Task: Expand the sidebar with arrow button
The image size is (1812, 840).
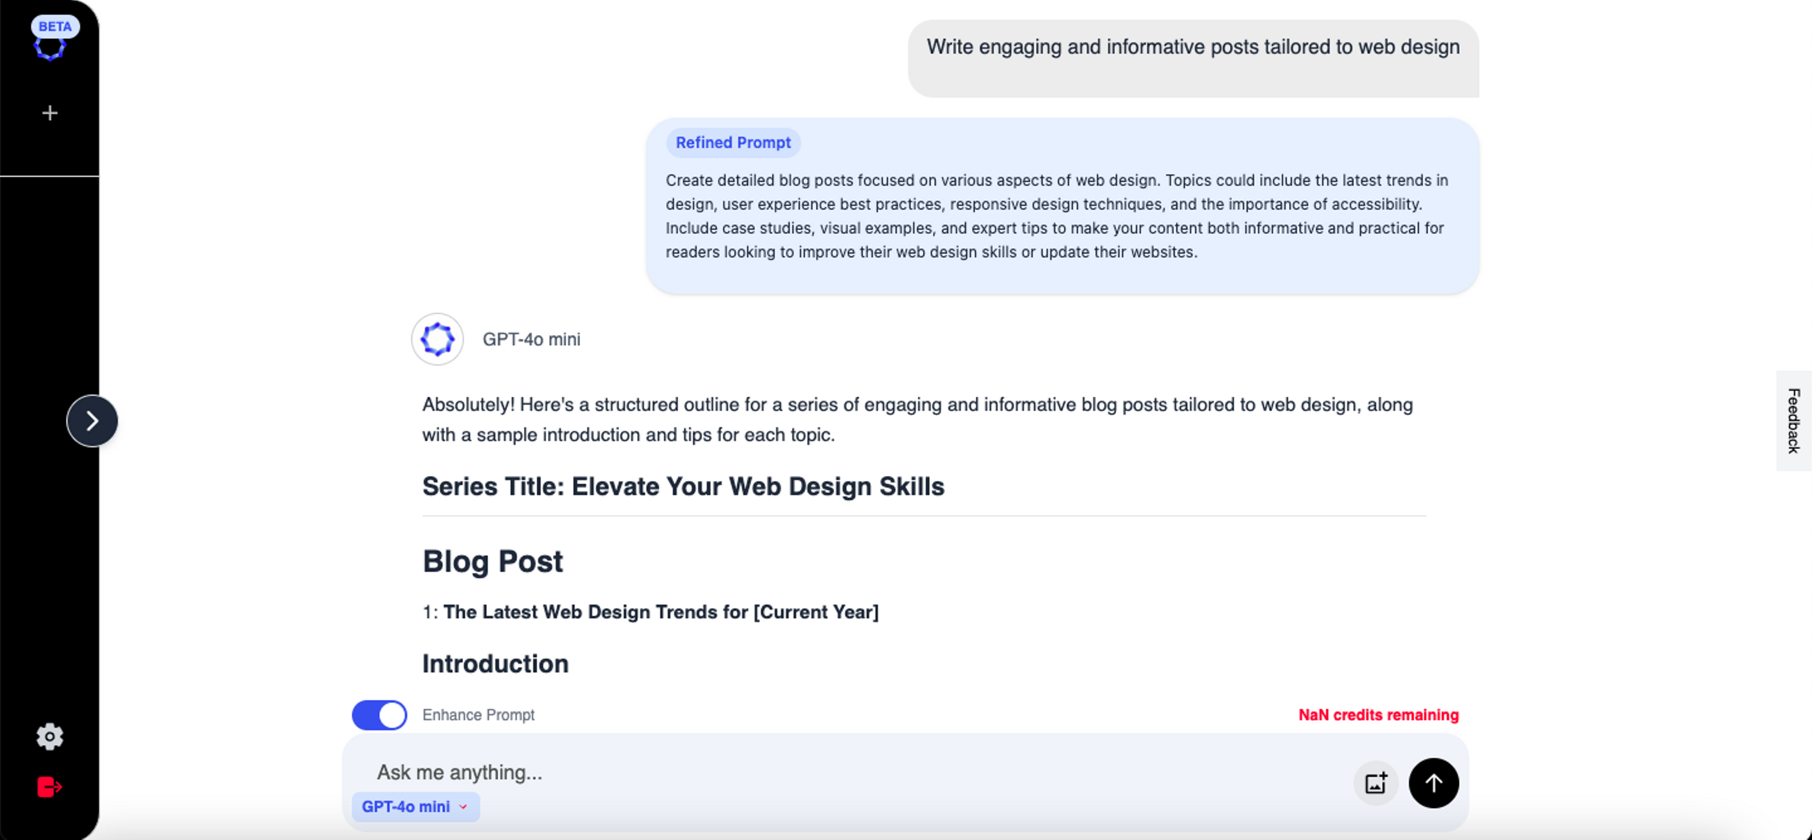Action: pyautogui.click(x=92, y=420)
